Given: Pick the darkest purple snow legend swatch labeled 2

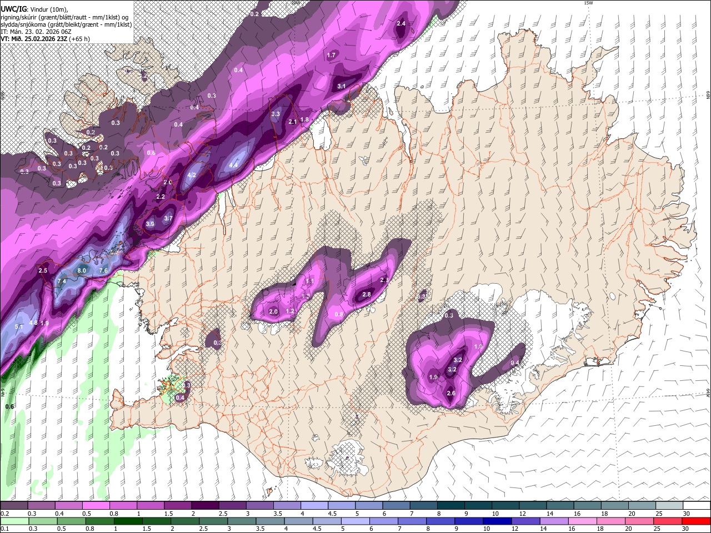Looking at the screenshot, I should (x=205, y=506).
